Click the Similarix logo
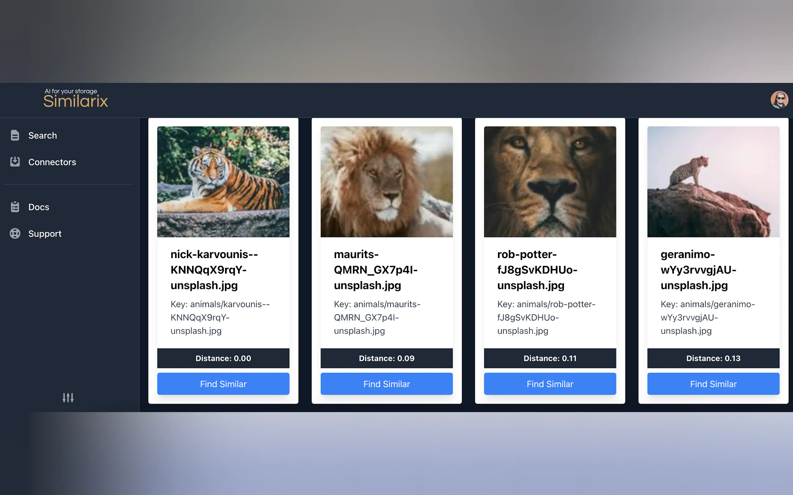Image resolution: width=793 pixels, height=495 pixels. (76, 98)
